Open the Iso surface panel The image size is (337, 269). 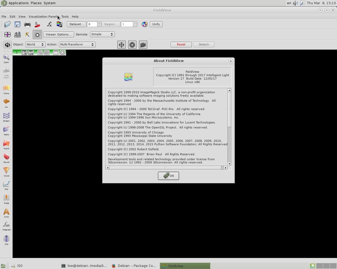click(6, 103)
